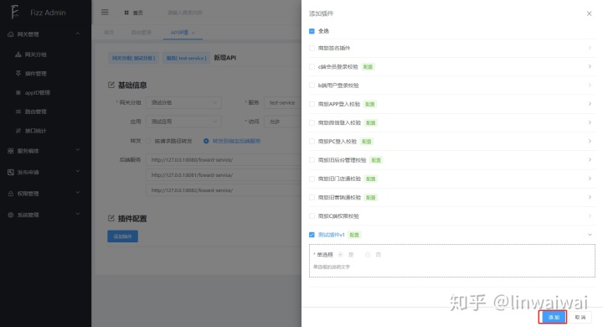Expand the 服务编排 sidebar group chevron

(x=78, y=150)
